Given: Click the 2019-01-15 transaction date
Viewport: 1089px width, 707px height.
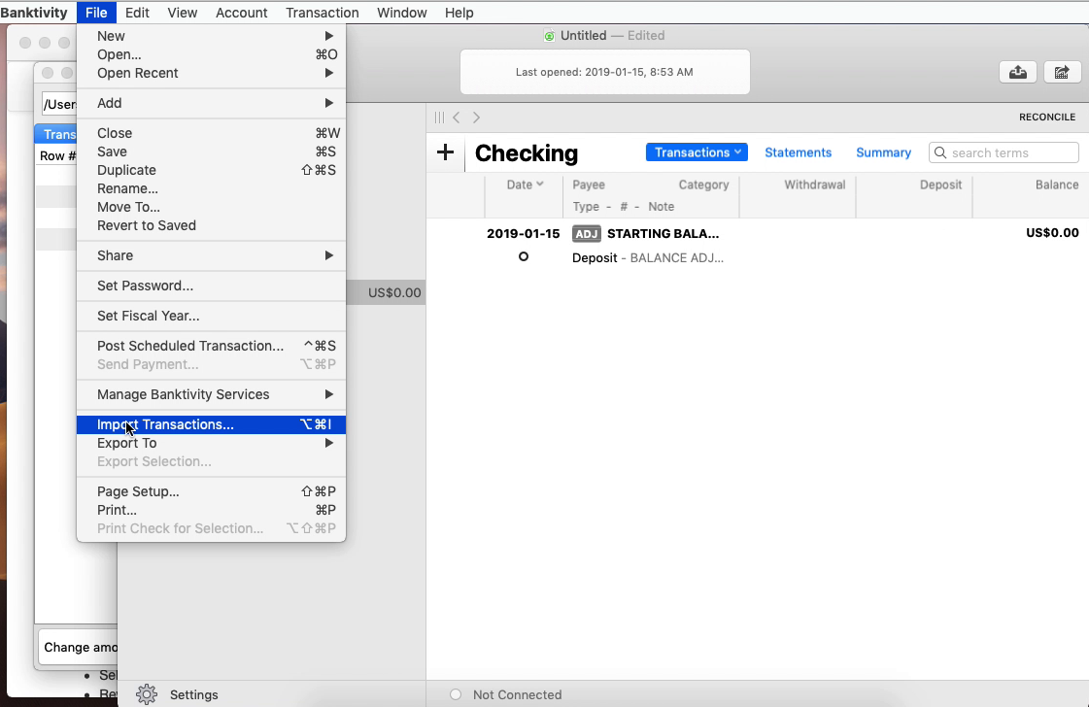Looking at the screenshot, I should [x=523, y=233].
